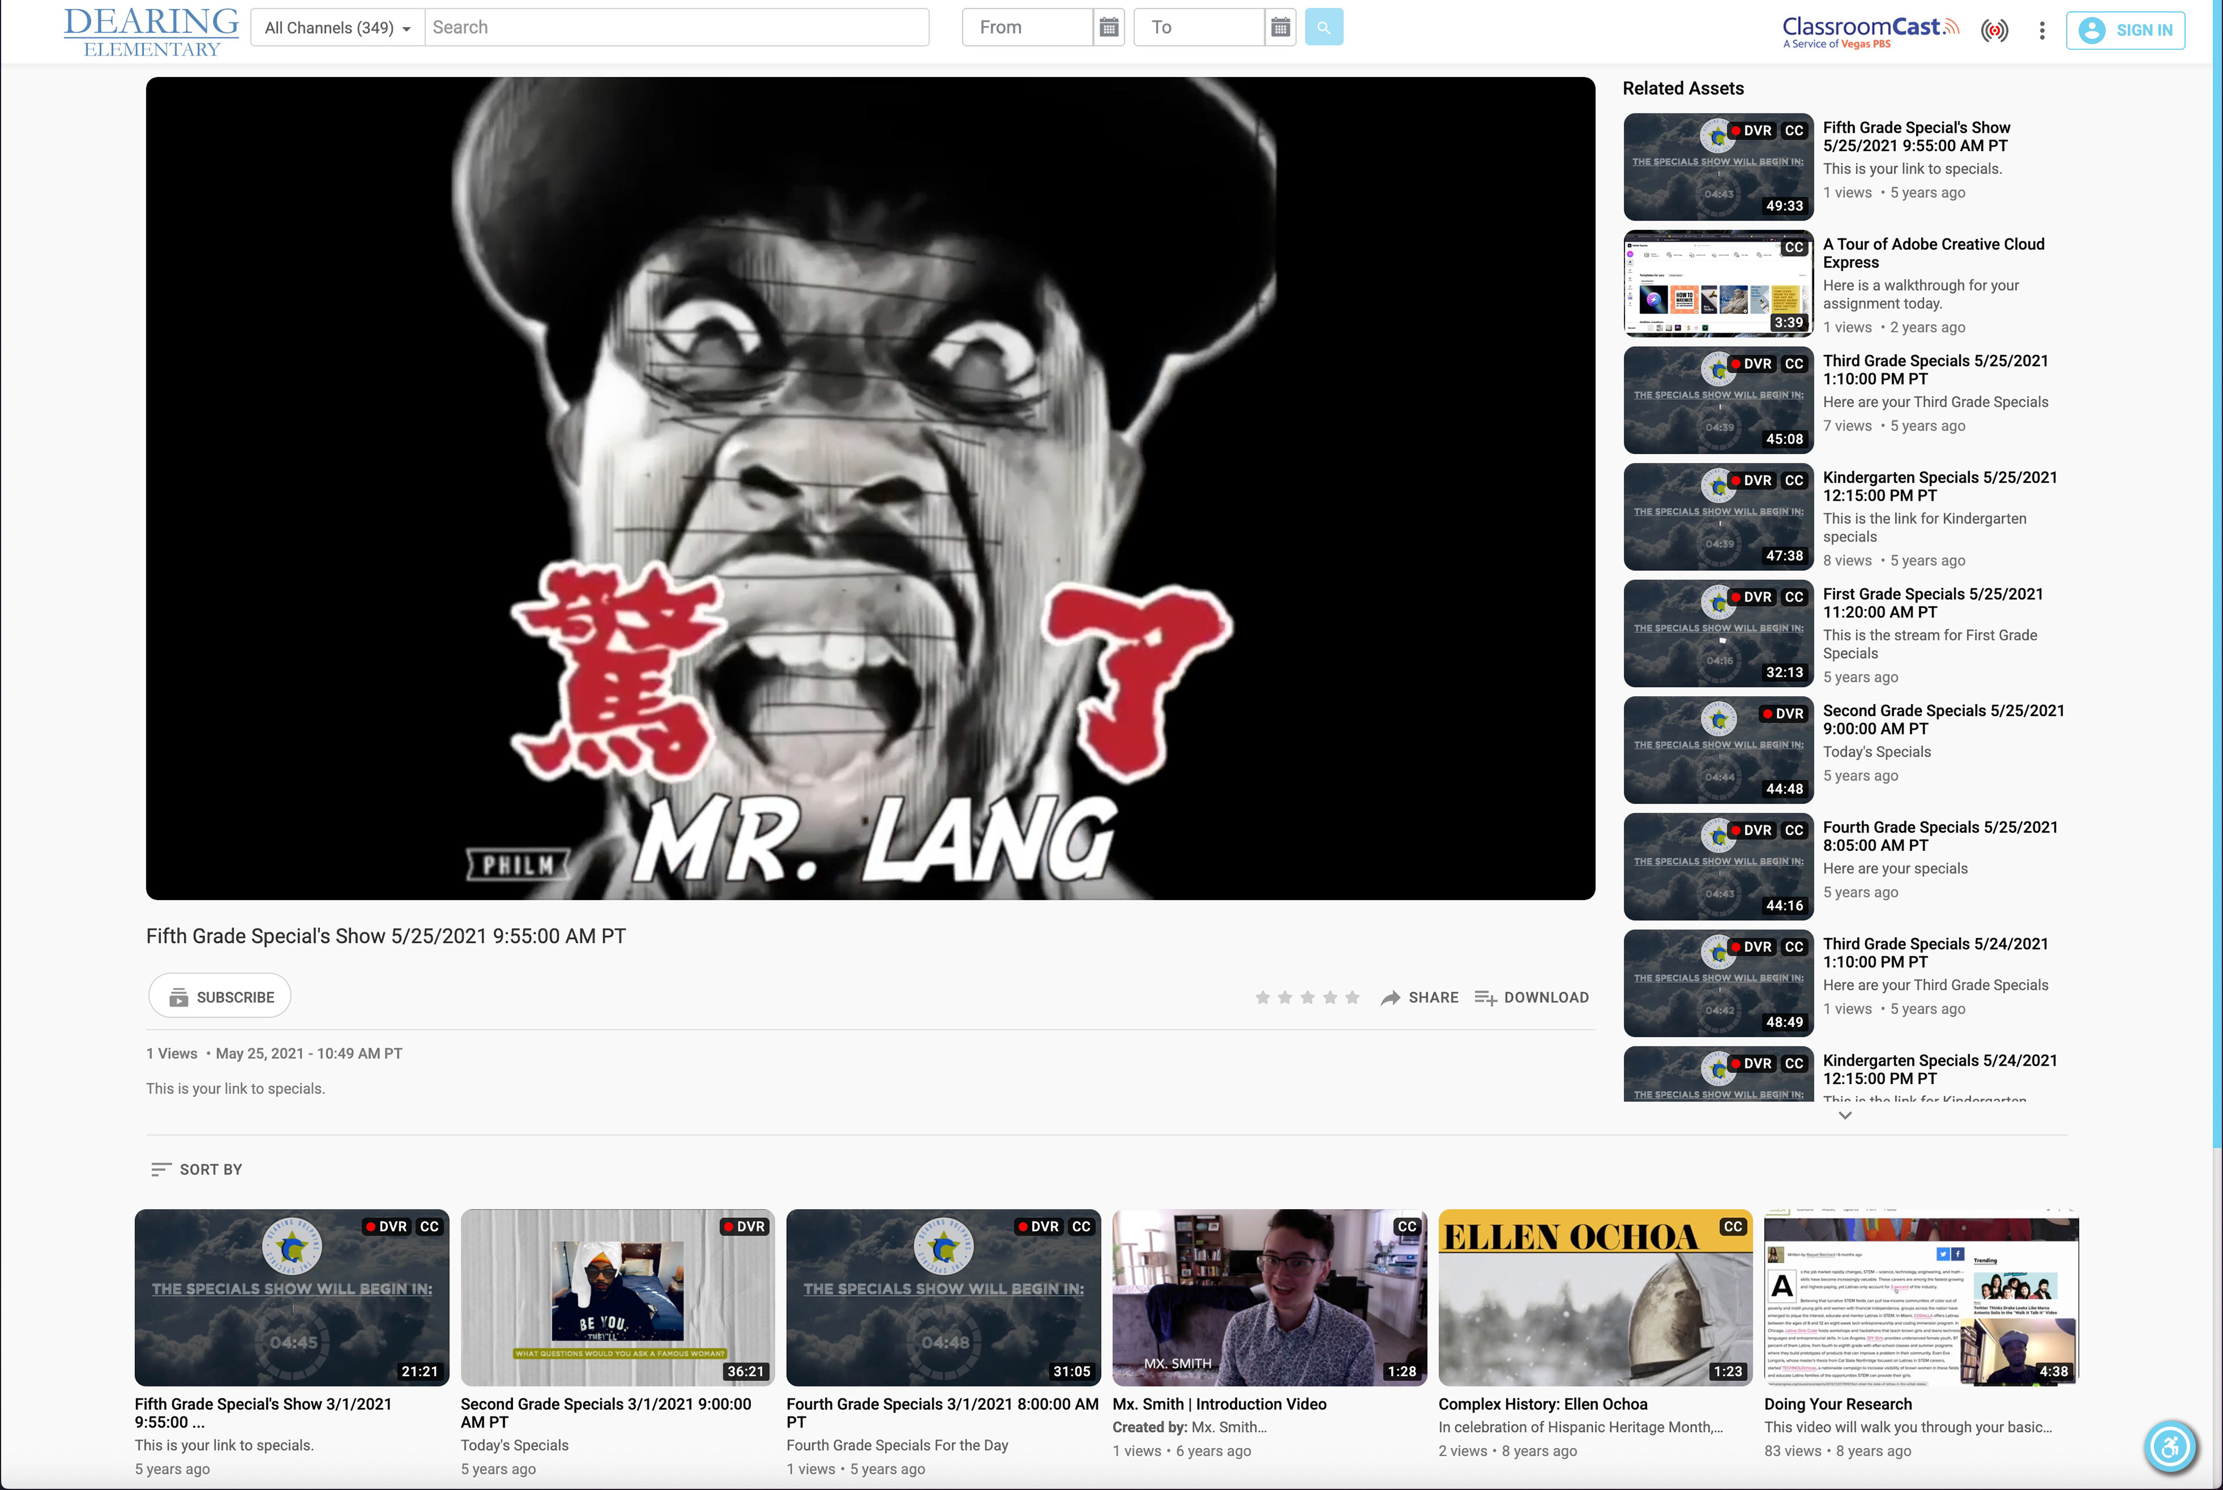2223x1490 pixels.
Task: Click into the Search text field
Action: coord(676,28)
